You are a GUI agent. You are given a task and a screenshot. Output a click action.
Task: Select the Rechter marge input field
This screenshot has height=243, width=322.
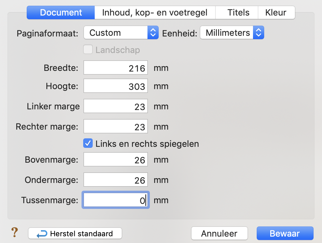point(115,127)
